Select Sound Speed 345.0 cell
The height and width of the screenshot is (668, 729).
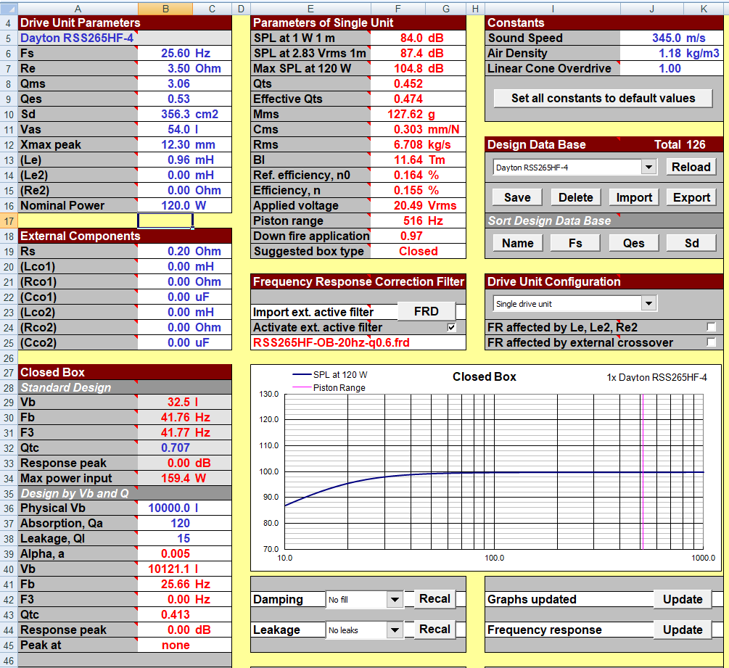651,38
